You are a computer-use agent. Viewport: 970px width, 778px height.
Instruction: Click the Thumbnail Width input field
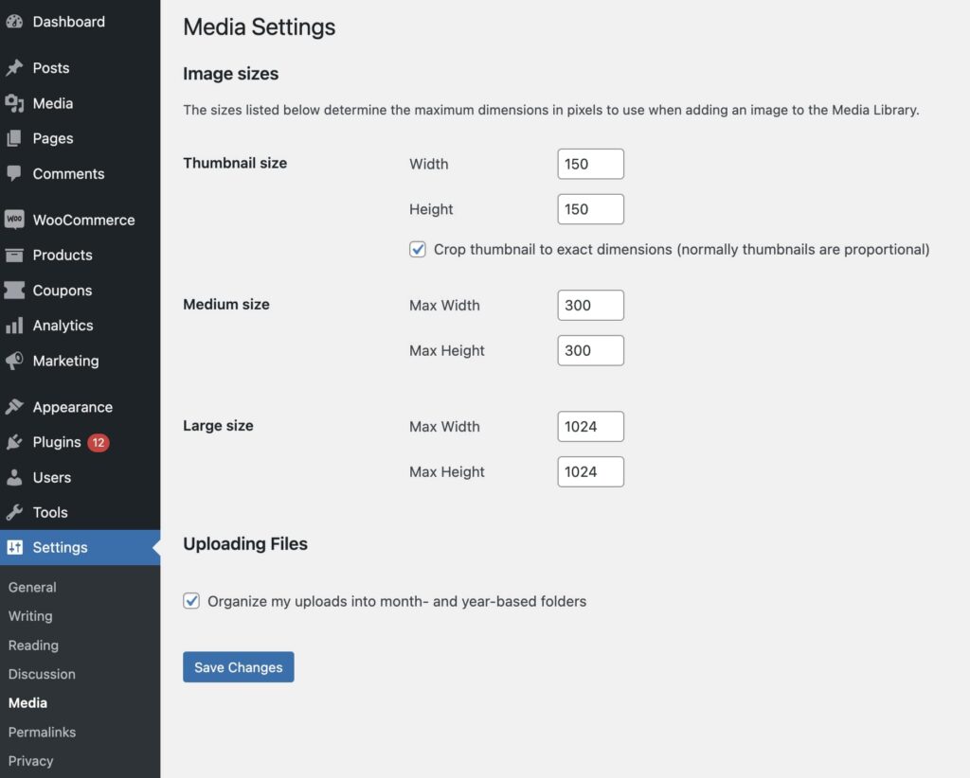point(590,163)
